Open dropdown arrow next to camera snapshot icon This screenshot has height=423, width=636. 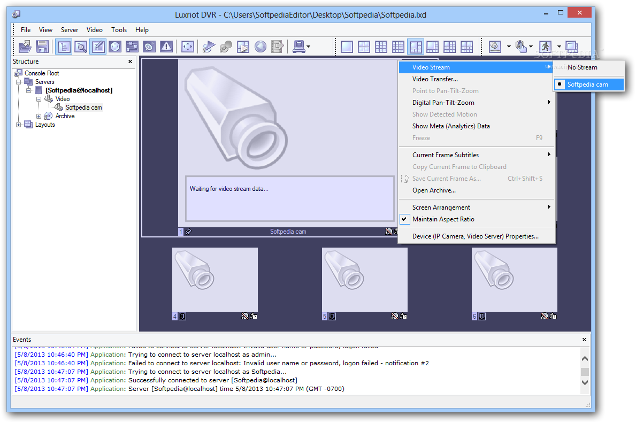509,47
